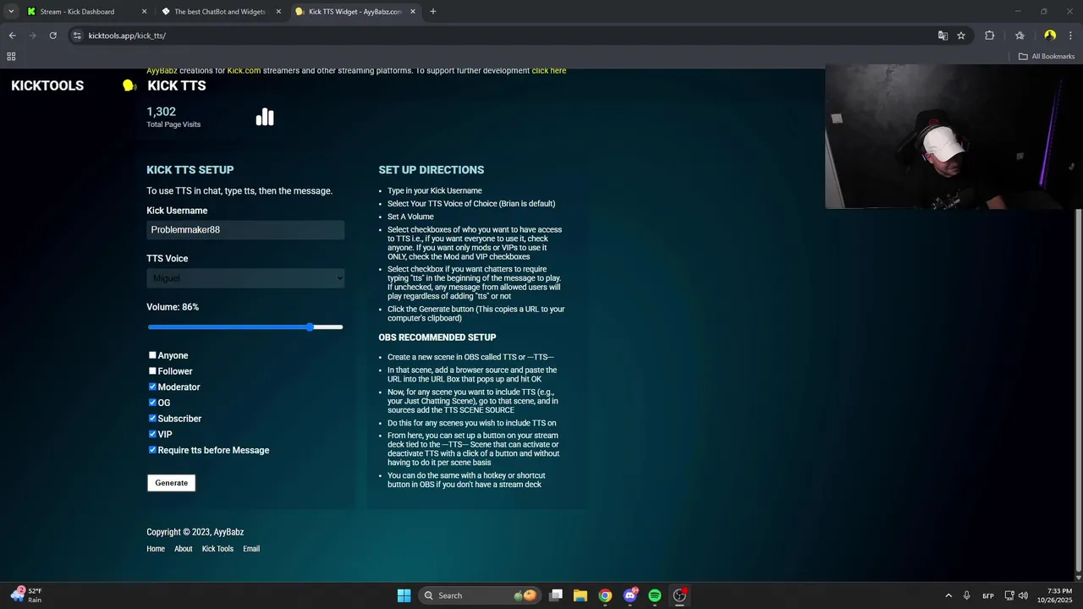Click the Kick Username input field
The width and height of the screenshot is (1083, 609).
click(x=245, y=230)
